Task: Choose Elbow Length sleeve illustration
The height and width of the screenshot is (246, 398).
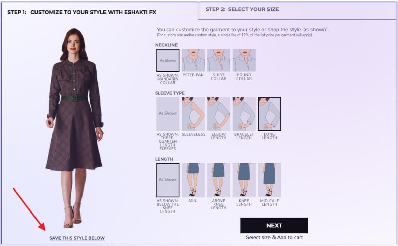Action: pos(218,114)
